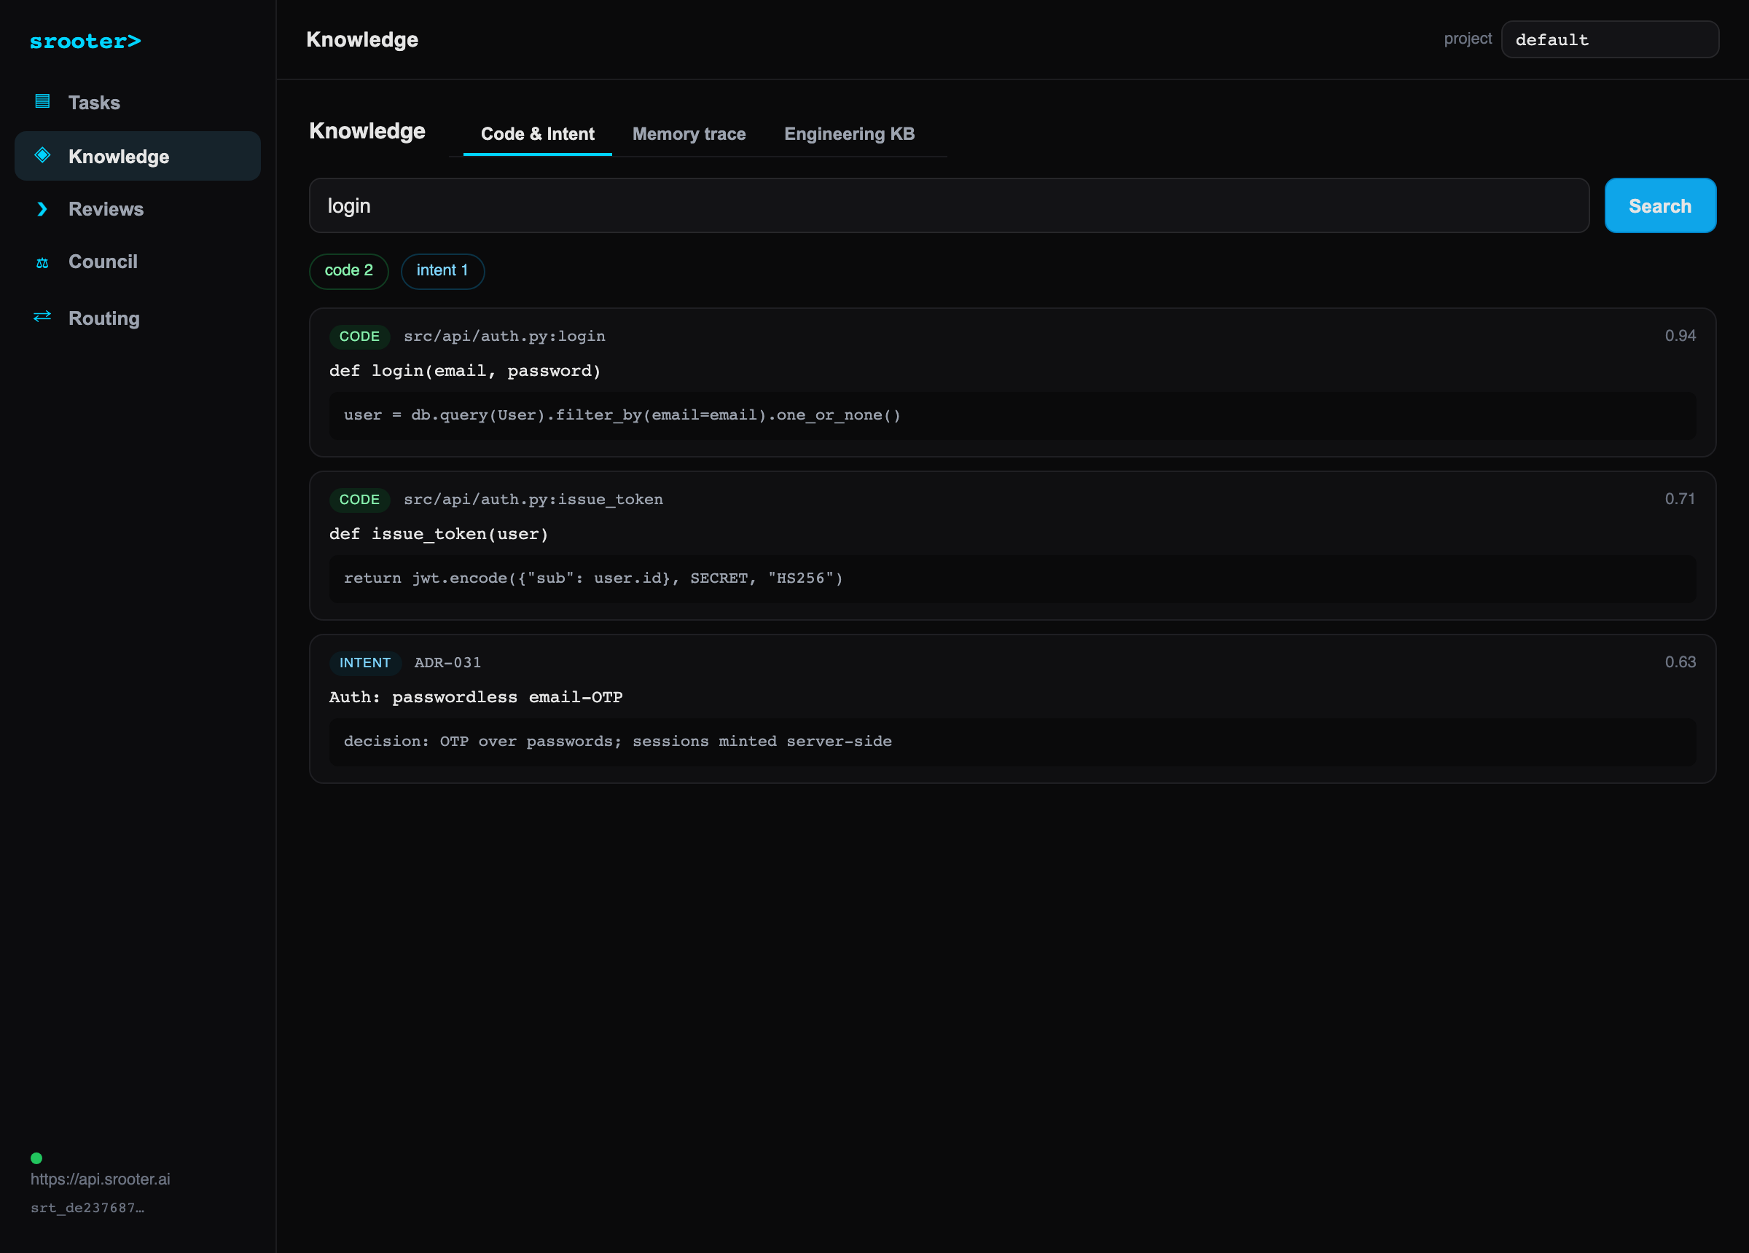Click the login search input field

[x=949, y=205]
